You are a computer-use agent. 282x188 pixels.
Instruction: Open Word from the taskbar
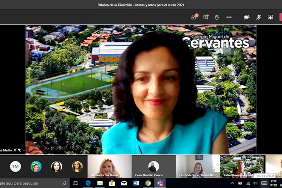(136, 183)
